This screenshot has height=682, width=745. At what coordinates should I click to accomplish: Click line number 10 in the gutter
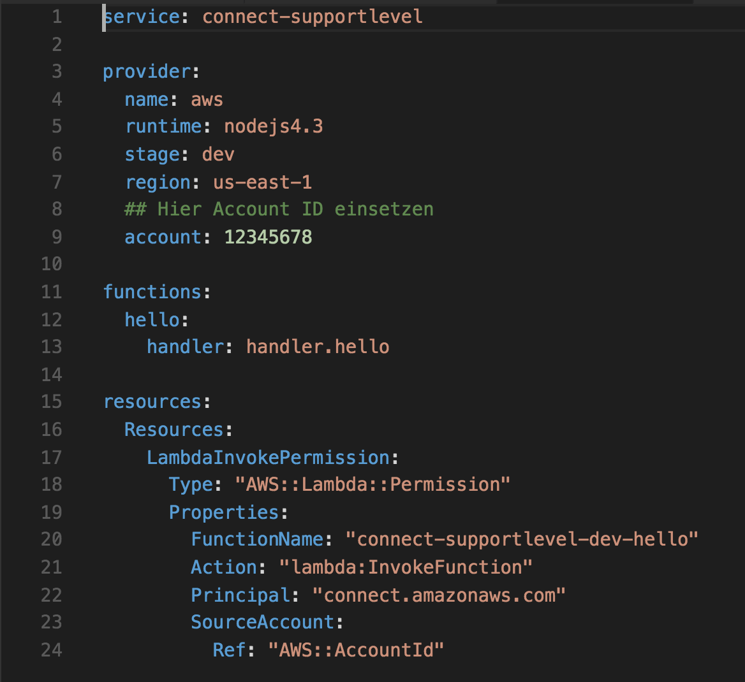tap(51, 264)
